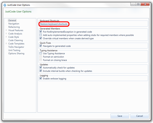
Task: Expand the Code Style tree node
Action: pos(6,37)
